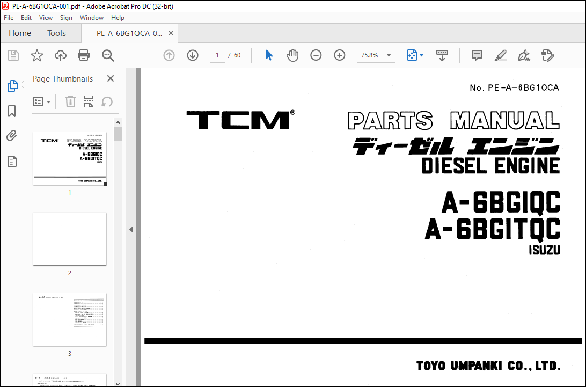Collapse the navigation pane arrow

tap(131, 229)
